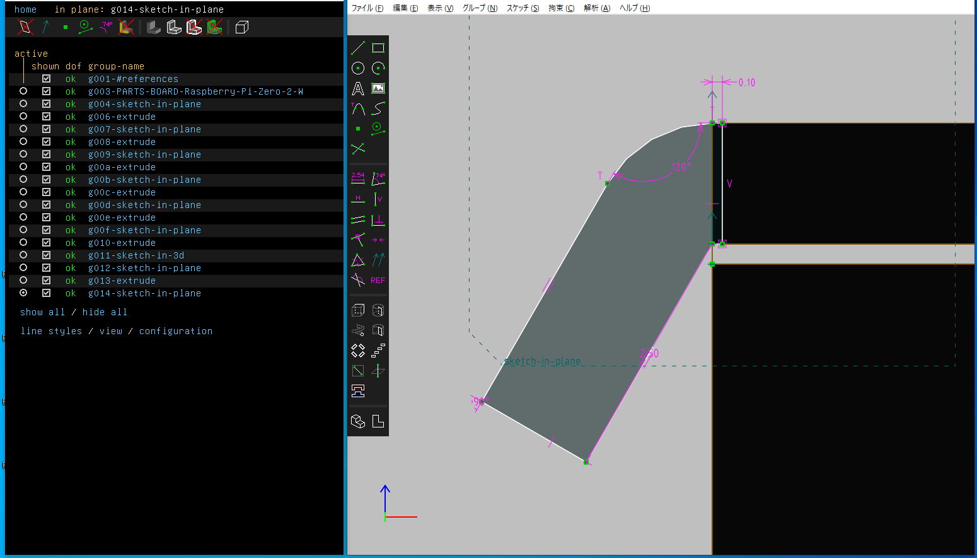
Task: Create a new extrude group from toolbar
Action: pyautogui.click(x=358, y=310)
